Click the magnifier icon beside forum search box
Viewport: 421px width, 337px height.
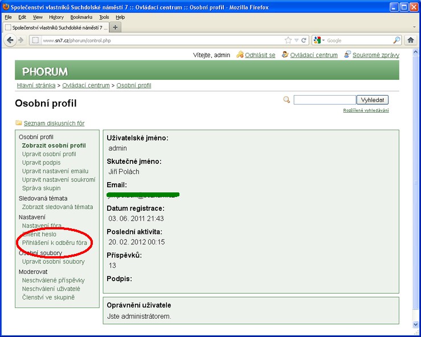pyautogui.click(x=287, y=100)
